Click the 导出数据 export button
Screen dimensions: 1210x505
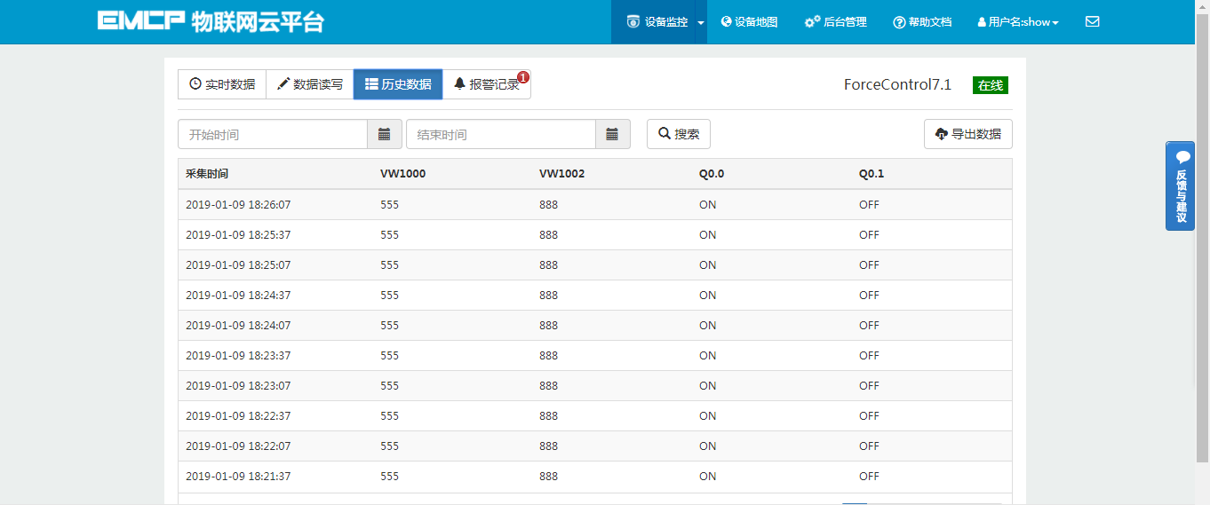pyautogui.click(x=968, y=134)
